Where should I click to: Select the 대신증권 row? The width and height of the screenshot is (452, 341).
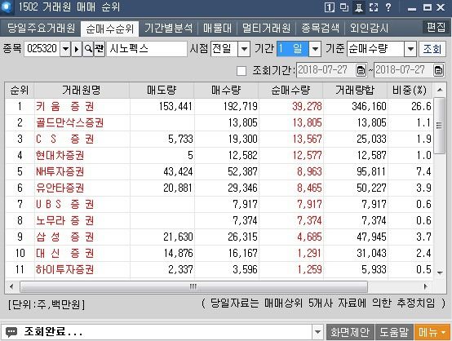coord(219,253)
